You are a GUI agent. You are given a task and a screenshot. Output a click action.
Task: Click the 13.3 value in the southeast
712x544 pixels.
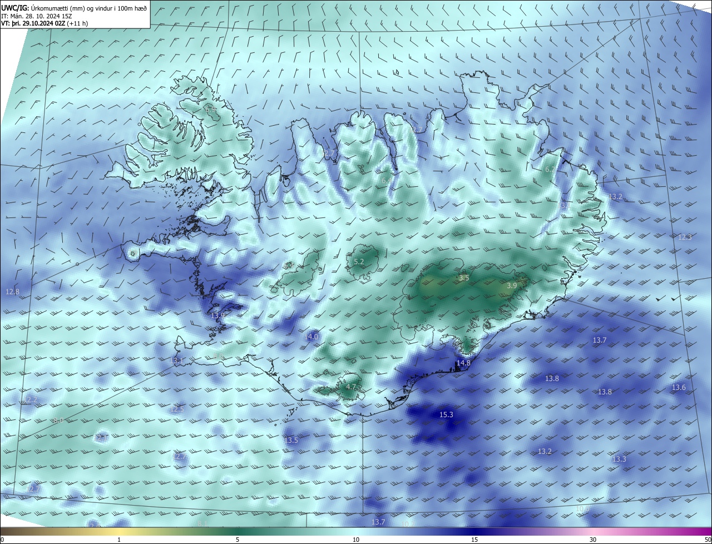(619, 459)
